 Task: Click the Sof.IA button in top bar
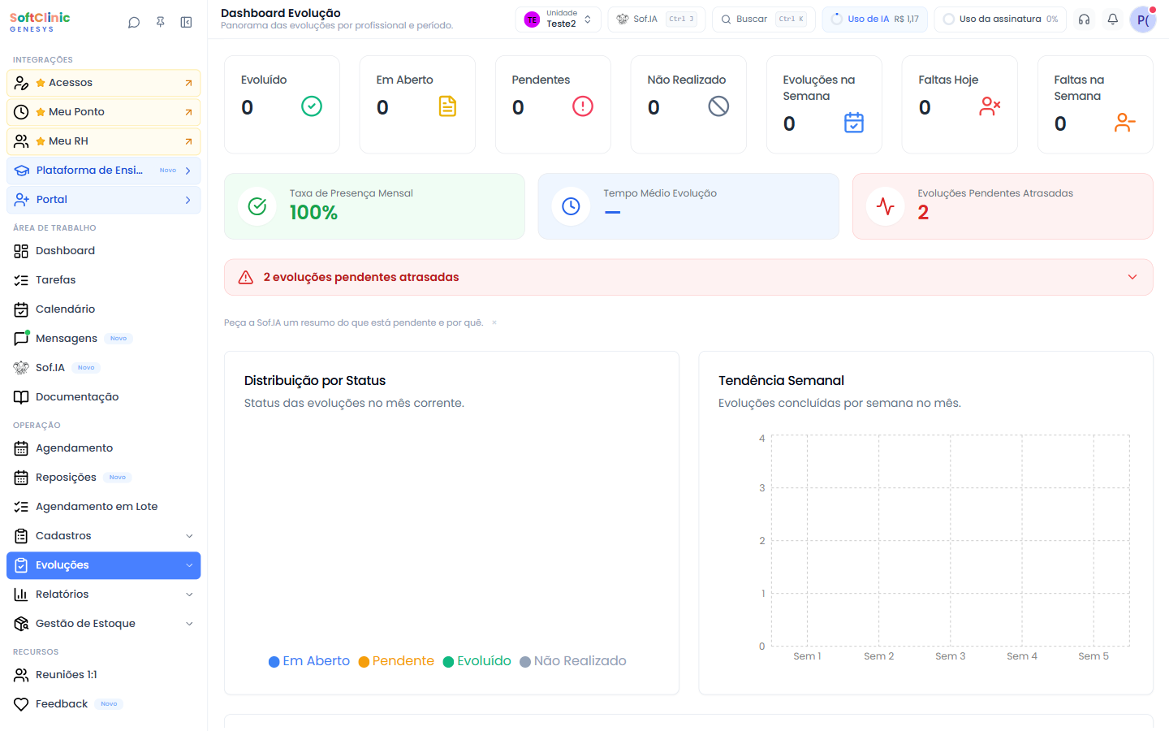pyautogui.click(x=657, y=19)
